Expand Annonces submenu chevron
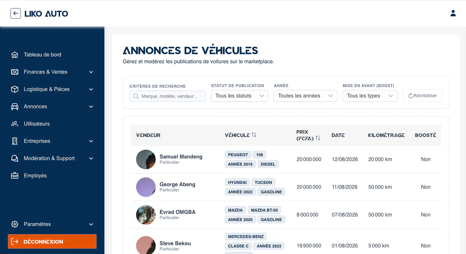 coord(91,107)
